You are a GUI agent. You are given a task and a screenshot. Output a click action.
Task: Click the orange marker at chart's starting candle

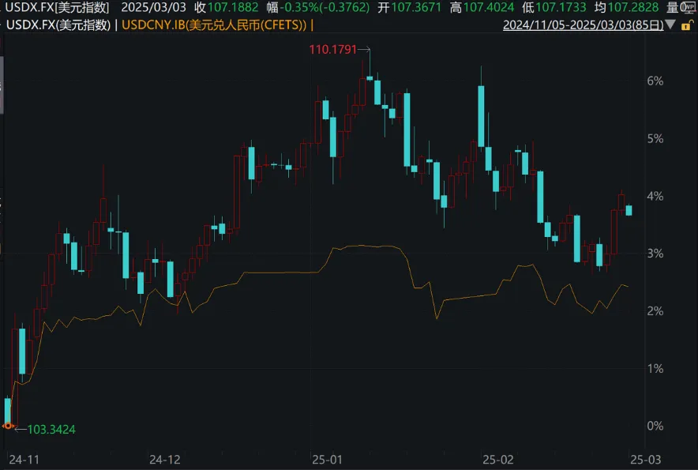[x=8, y=426]
